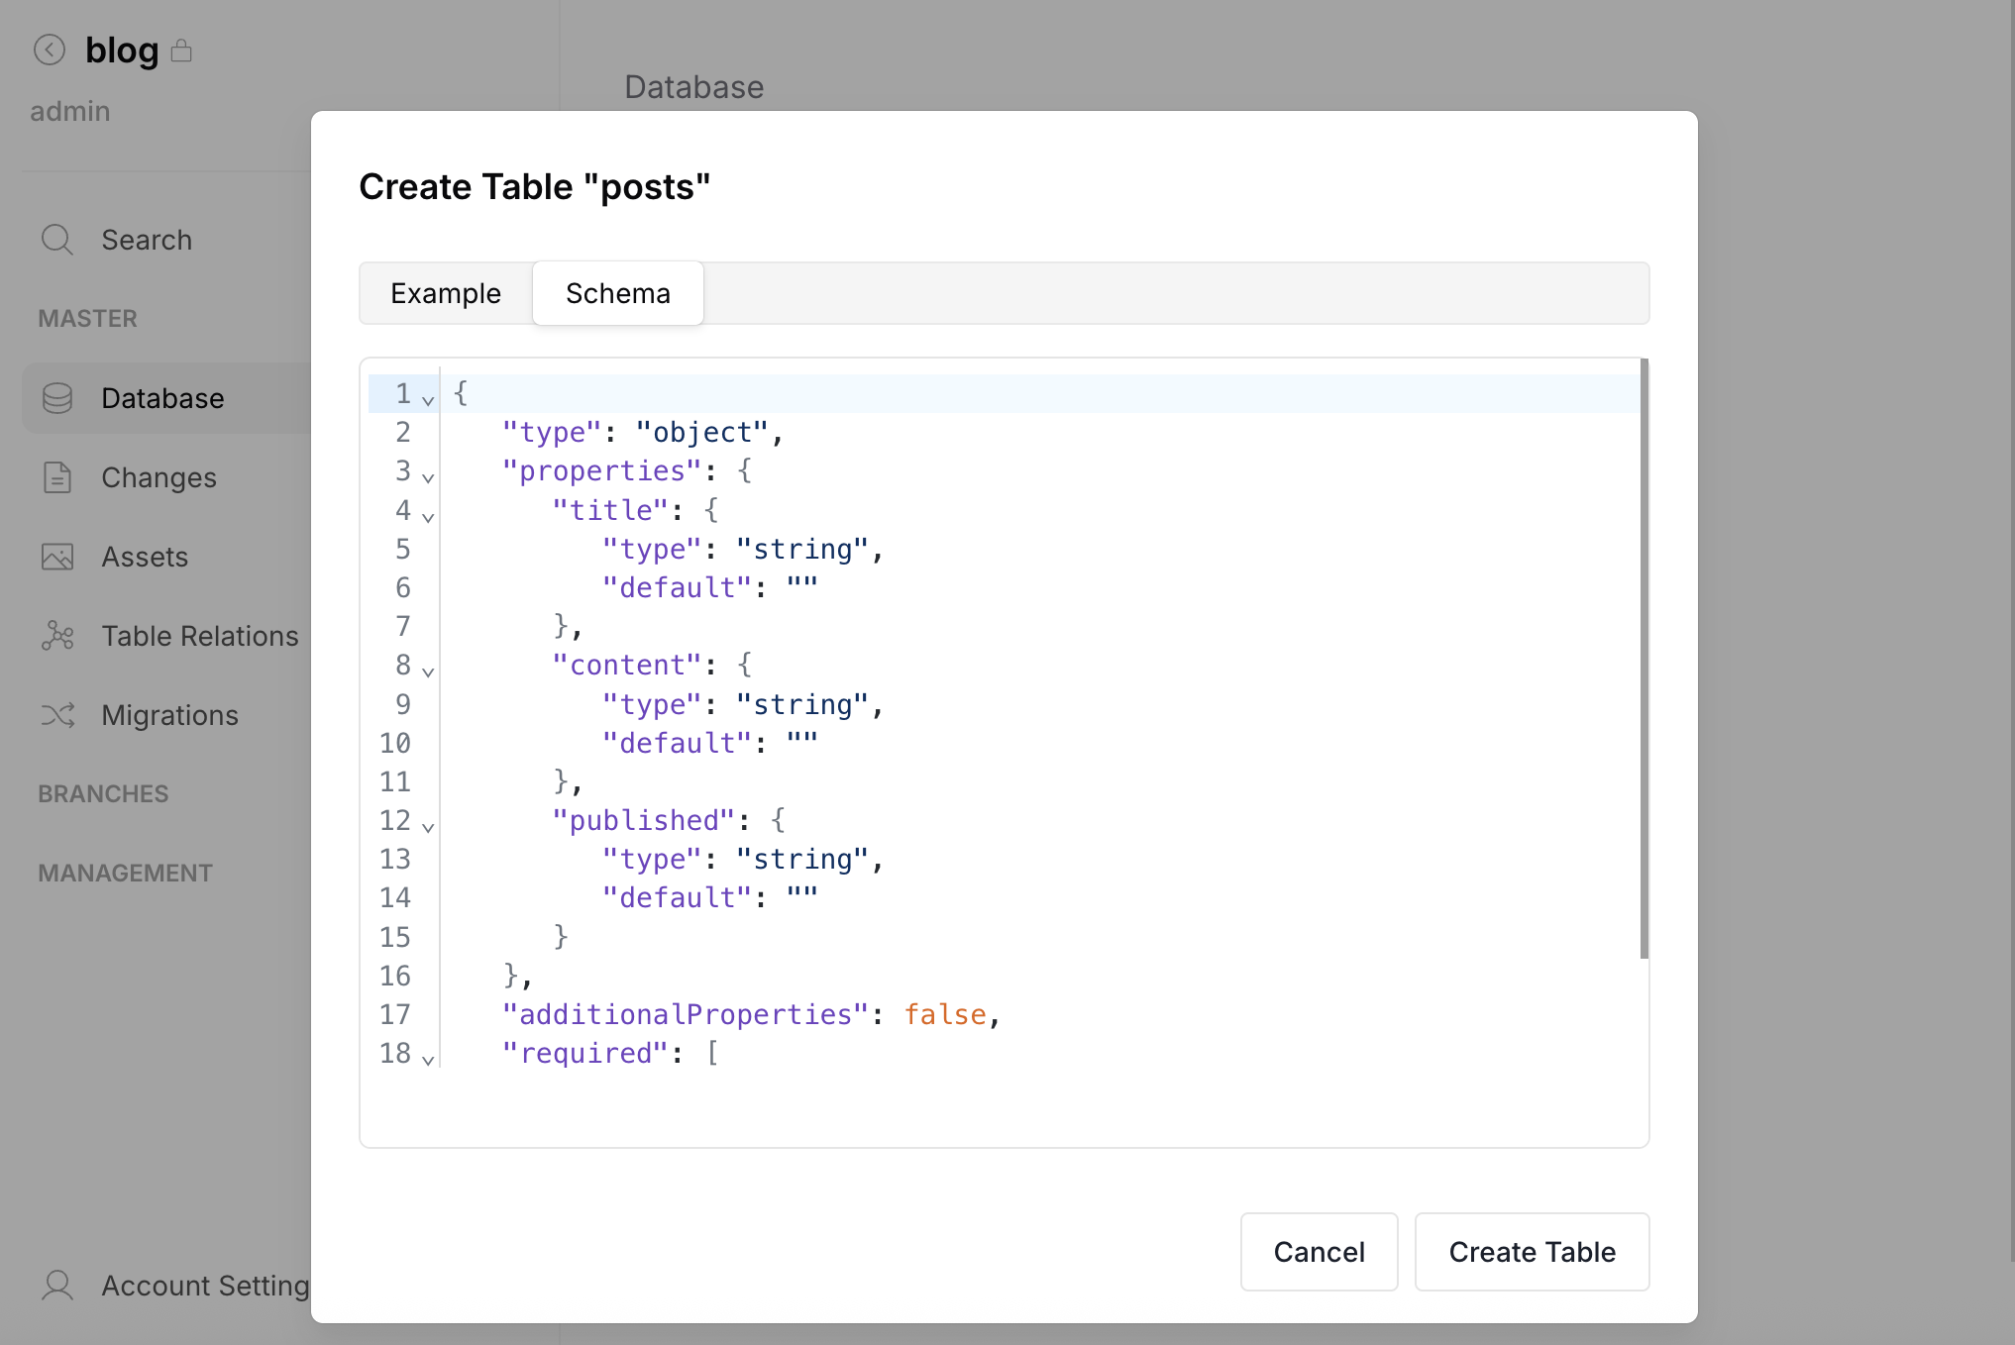Collapse the root object at line 1
This screenshot has width=2015, height=1345.
[x=428, y=399]
